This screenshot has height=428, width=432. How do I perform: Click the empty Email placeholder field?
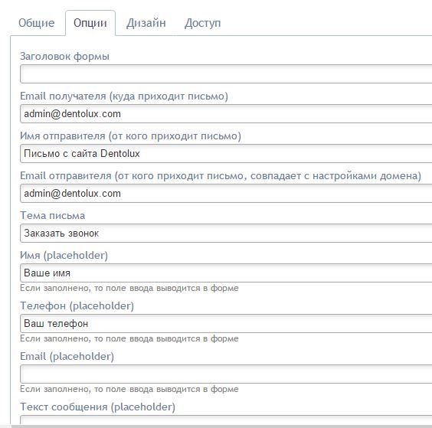(226, 374)
